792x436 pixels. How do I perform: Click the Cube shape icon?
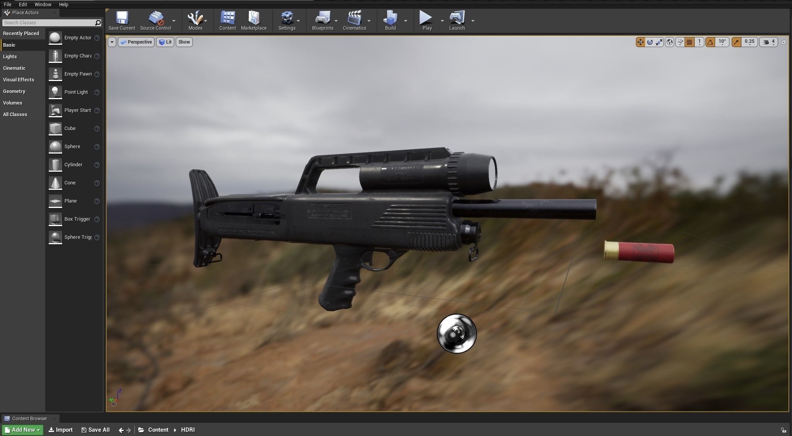pyautogui.click(x=55, y=128)
